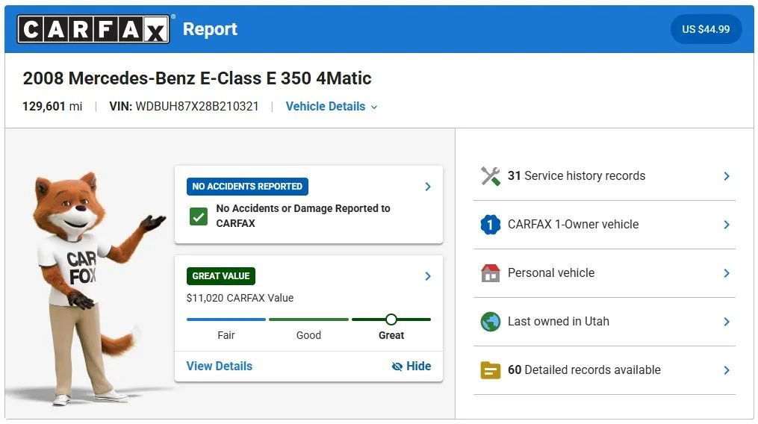Screen dimensions: 758x424
Task: Click the NO ACCIDENTS REPORTED blue badge
Action: coord(247,187)
